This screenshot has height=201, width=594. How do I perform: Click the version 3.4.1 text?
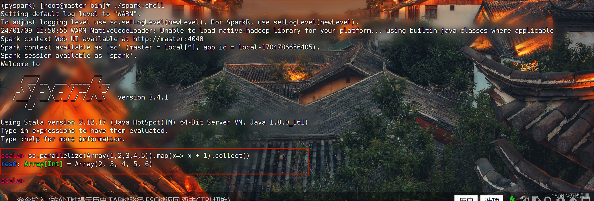click(x=143, y=97)
